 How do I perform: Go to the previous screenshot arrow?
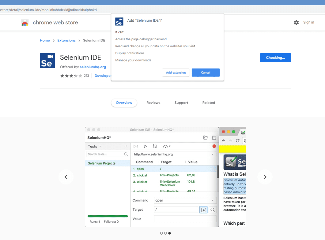pyautogui.click(x=66, y=177)
